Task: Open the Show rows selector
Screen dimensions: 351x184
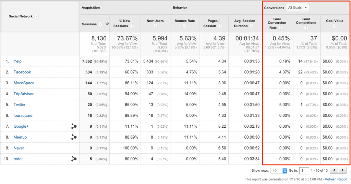Action: (279, 171)
